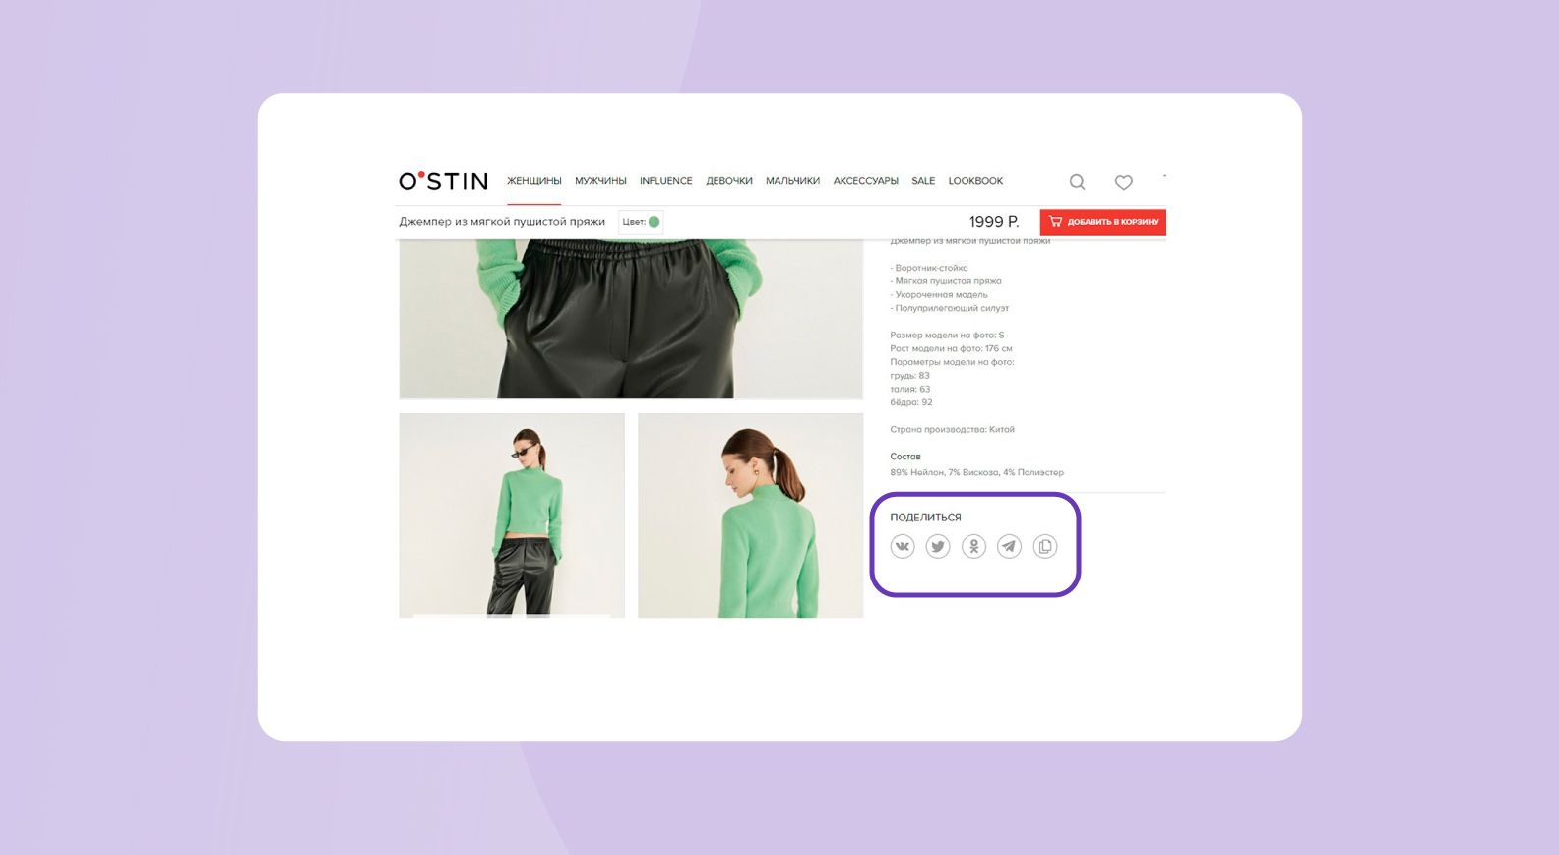Open the МАЛЬЧИКИ category

792,181
